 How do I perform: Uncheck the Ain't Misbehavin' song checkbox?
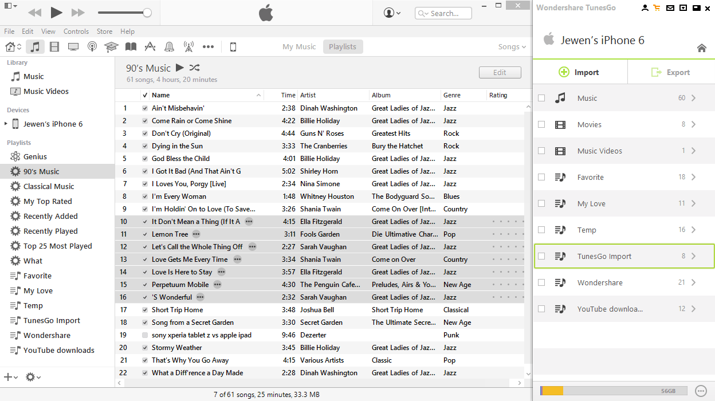click(145, 108)
